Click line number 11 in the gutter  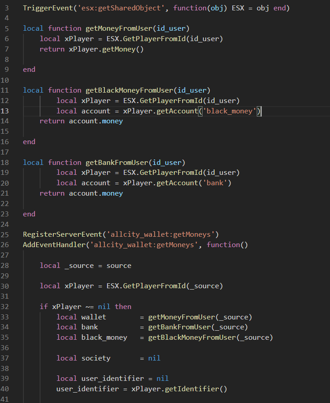5,90
